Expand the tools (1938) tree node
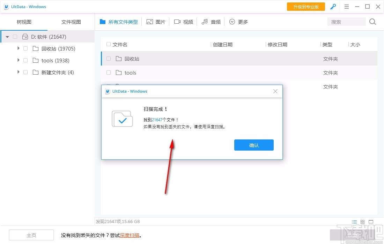 19,60
